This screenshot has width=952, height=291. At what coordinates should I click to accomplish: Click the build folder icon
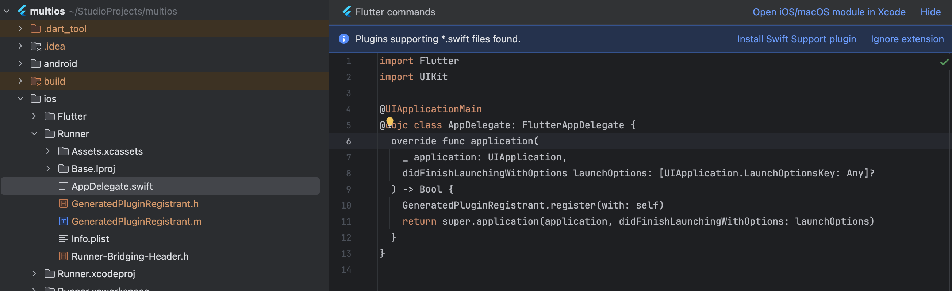click(36, 81)
